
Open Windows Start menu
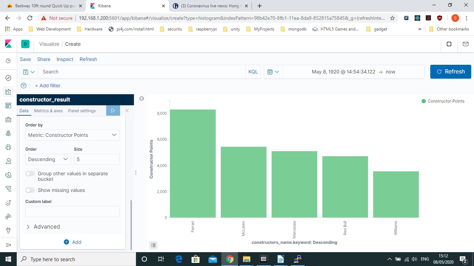[8, 259]
